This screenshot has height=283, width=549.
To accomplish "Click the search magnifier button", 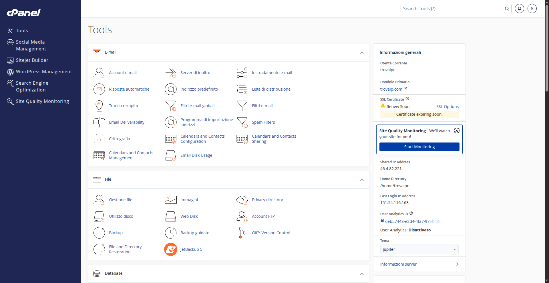I will pyautogui.click(x=507, y=9).
